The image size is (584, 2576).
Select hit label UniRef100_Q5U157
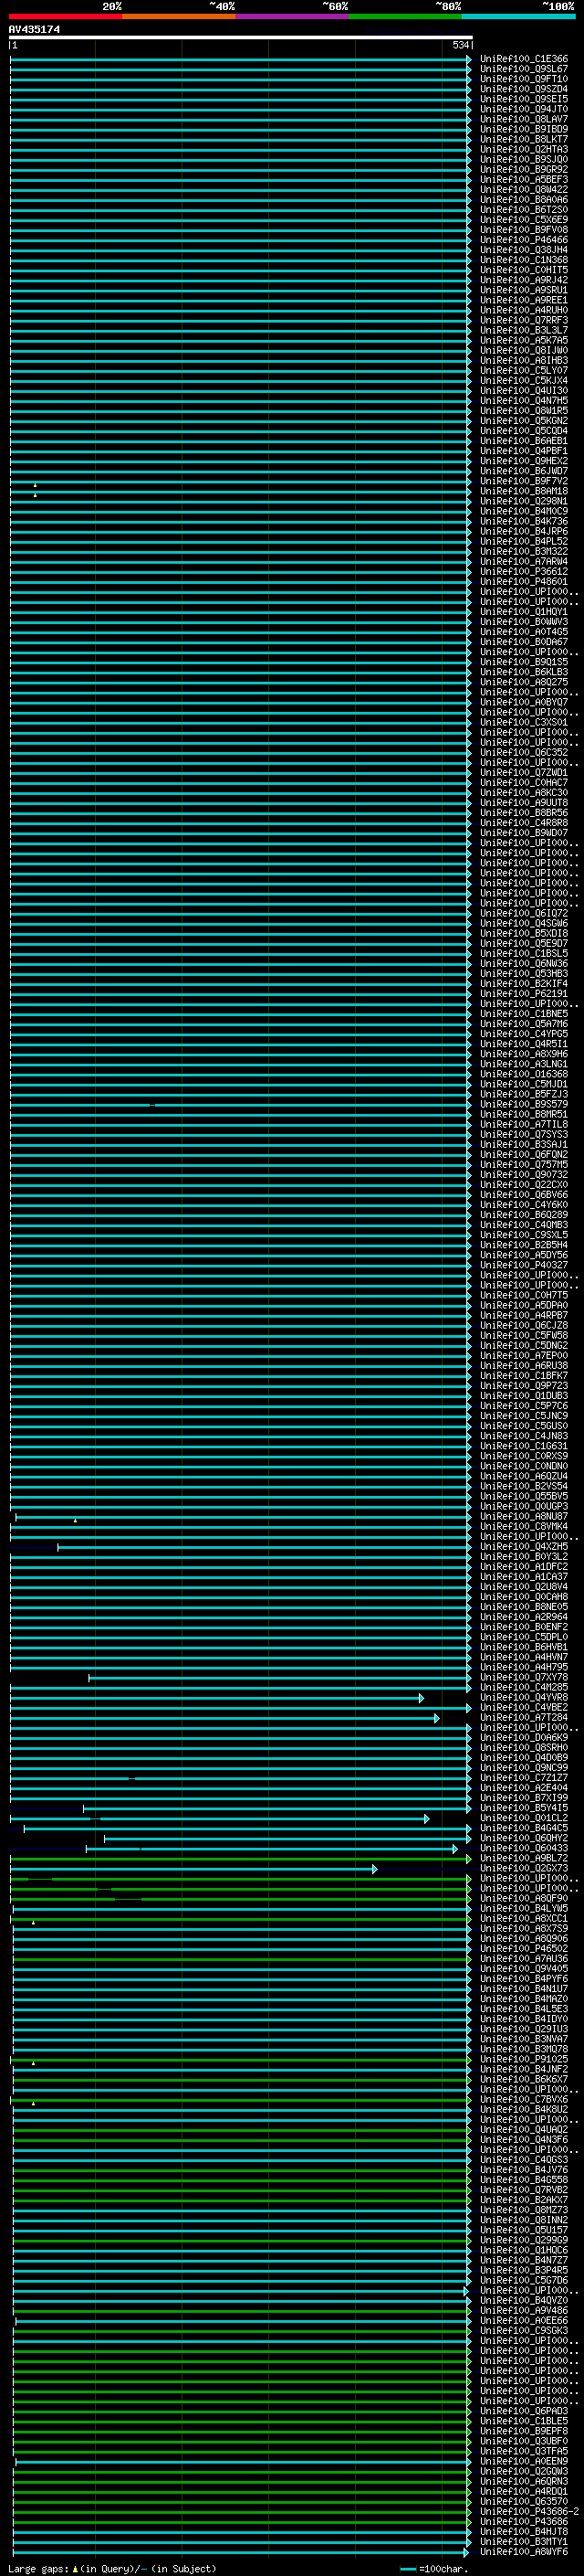pyautogui.click(x=524, y=2230)
